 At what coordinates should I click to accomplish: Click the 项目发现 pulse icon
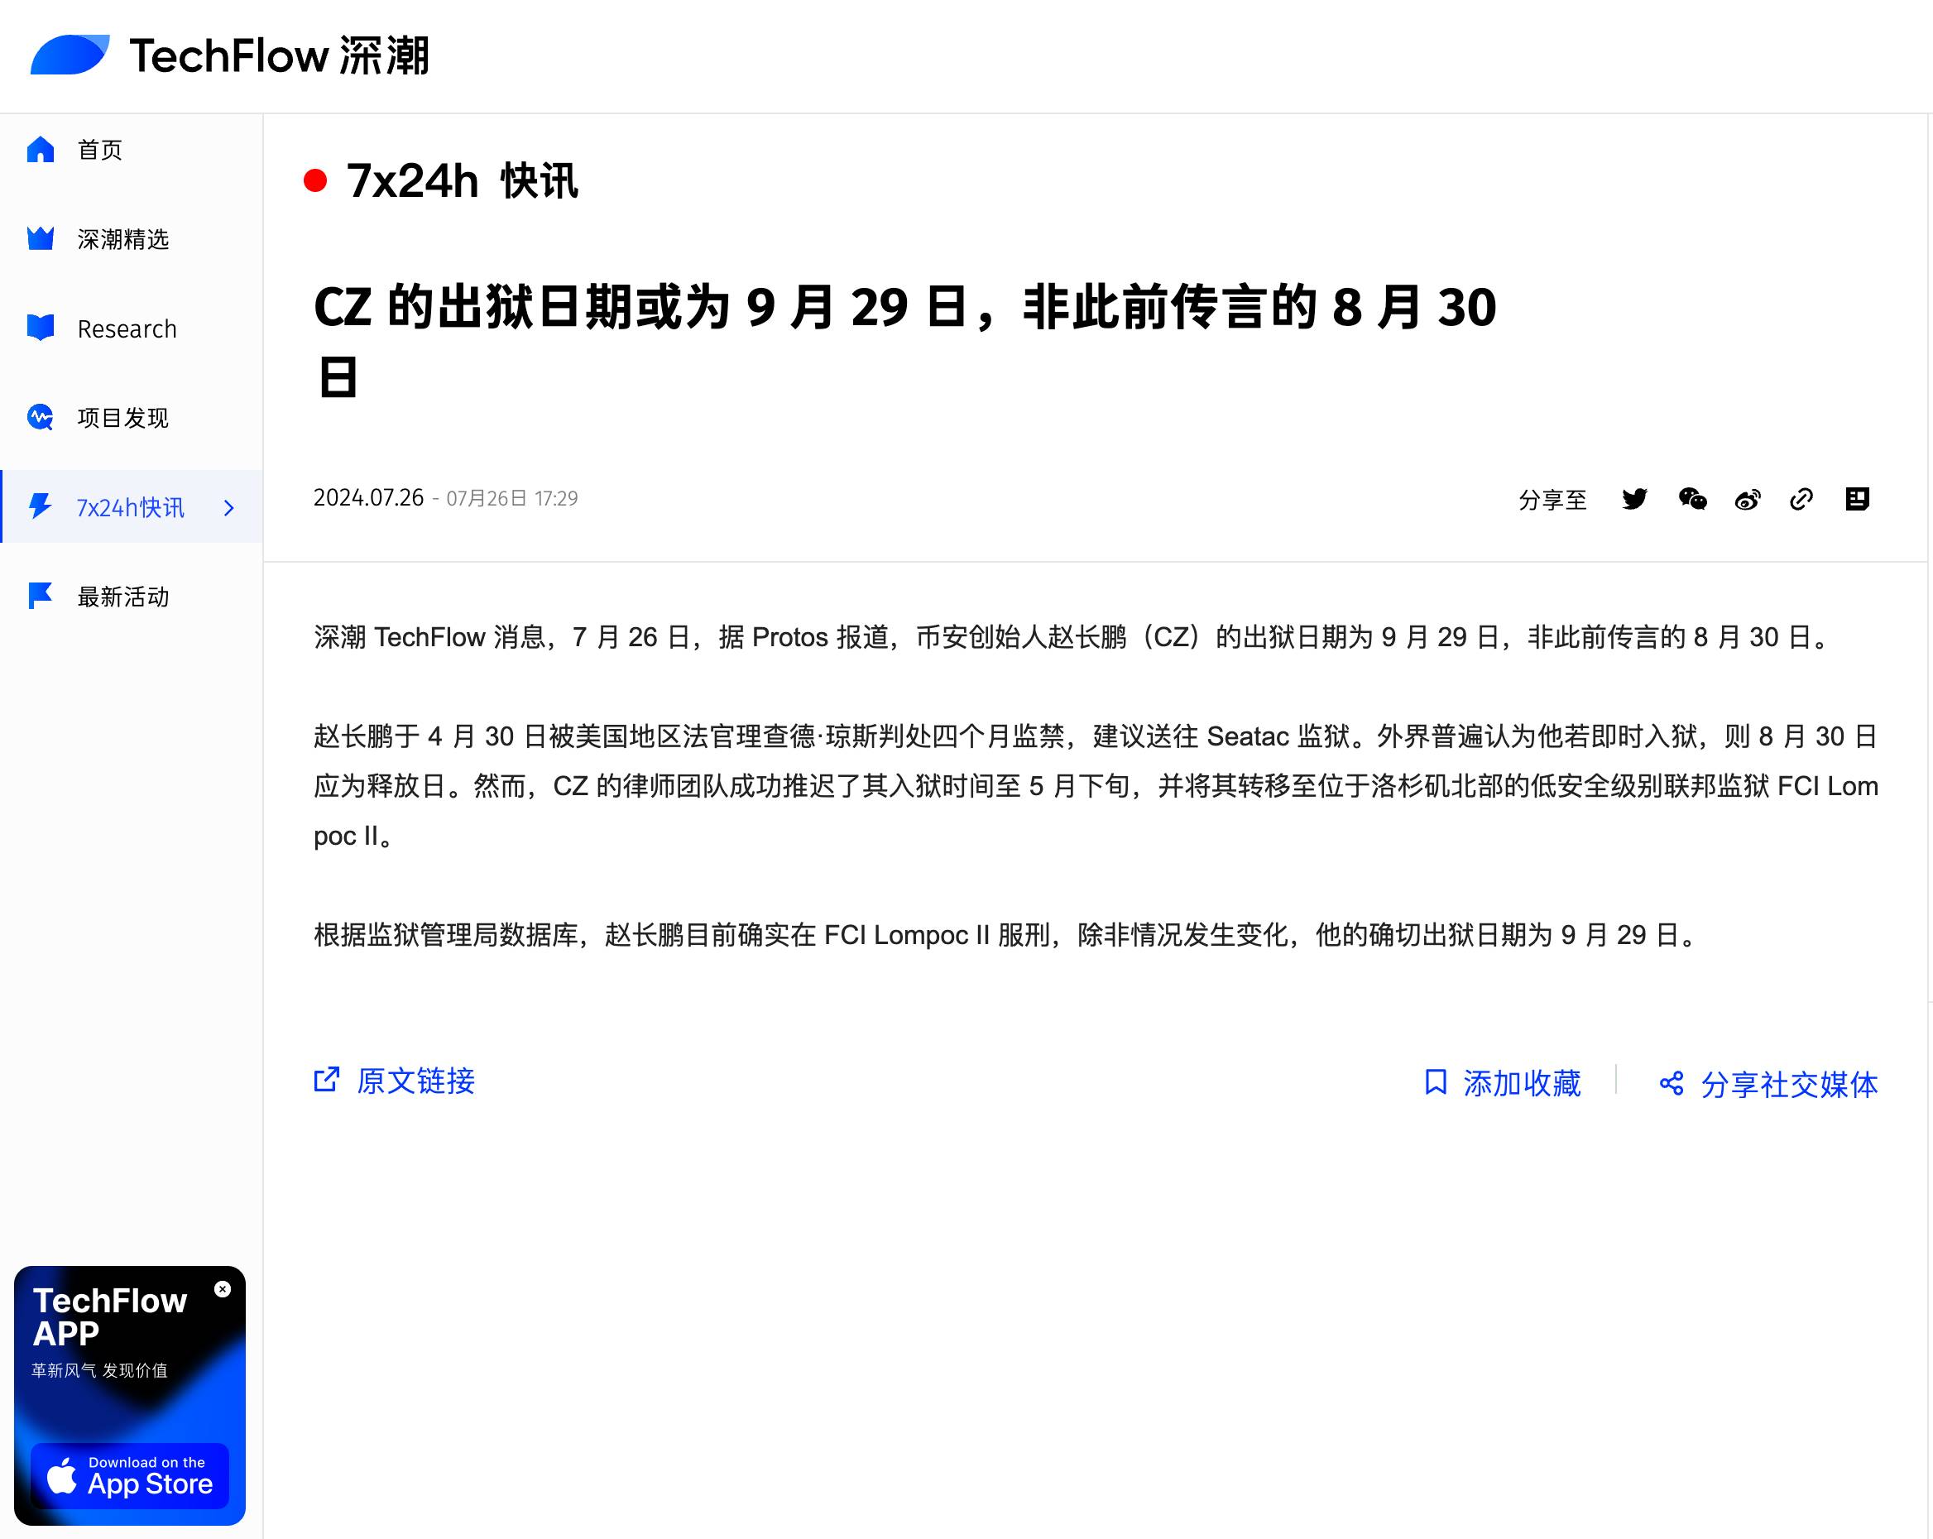click(41, 418)
